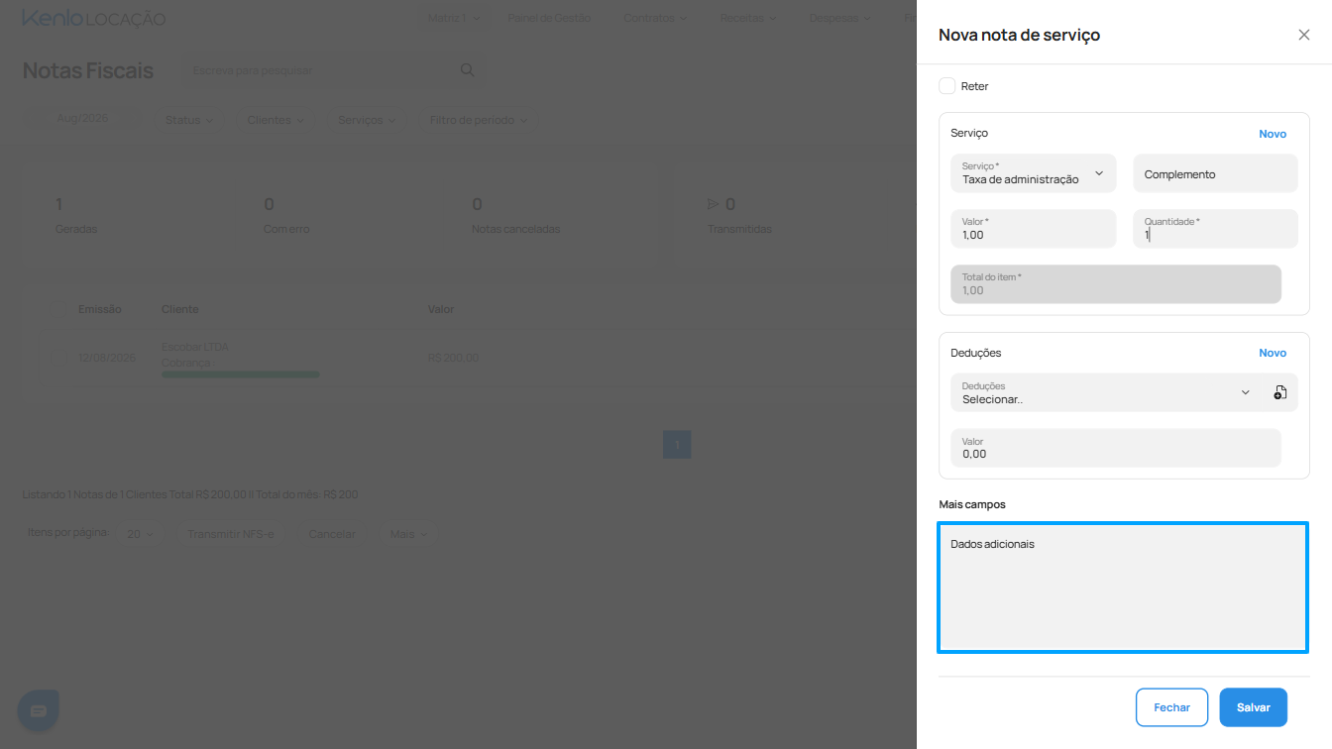Go to Painel de Gestão menu
This screenshot has height=749, width=1332.
tap(549, 18)
